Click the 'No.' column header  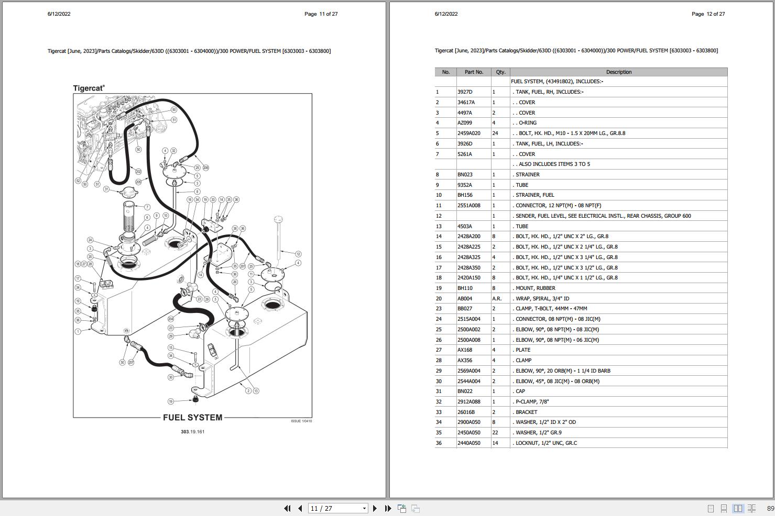point(446,72)
